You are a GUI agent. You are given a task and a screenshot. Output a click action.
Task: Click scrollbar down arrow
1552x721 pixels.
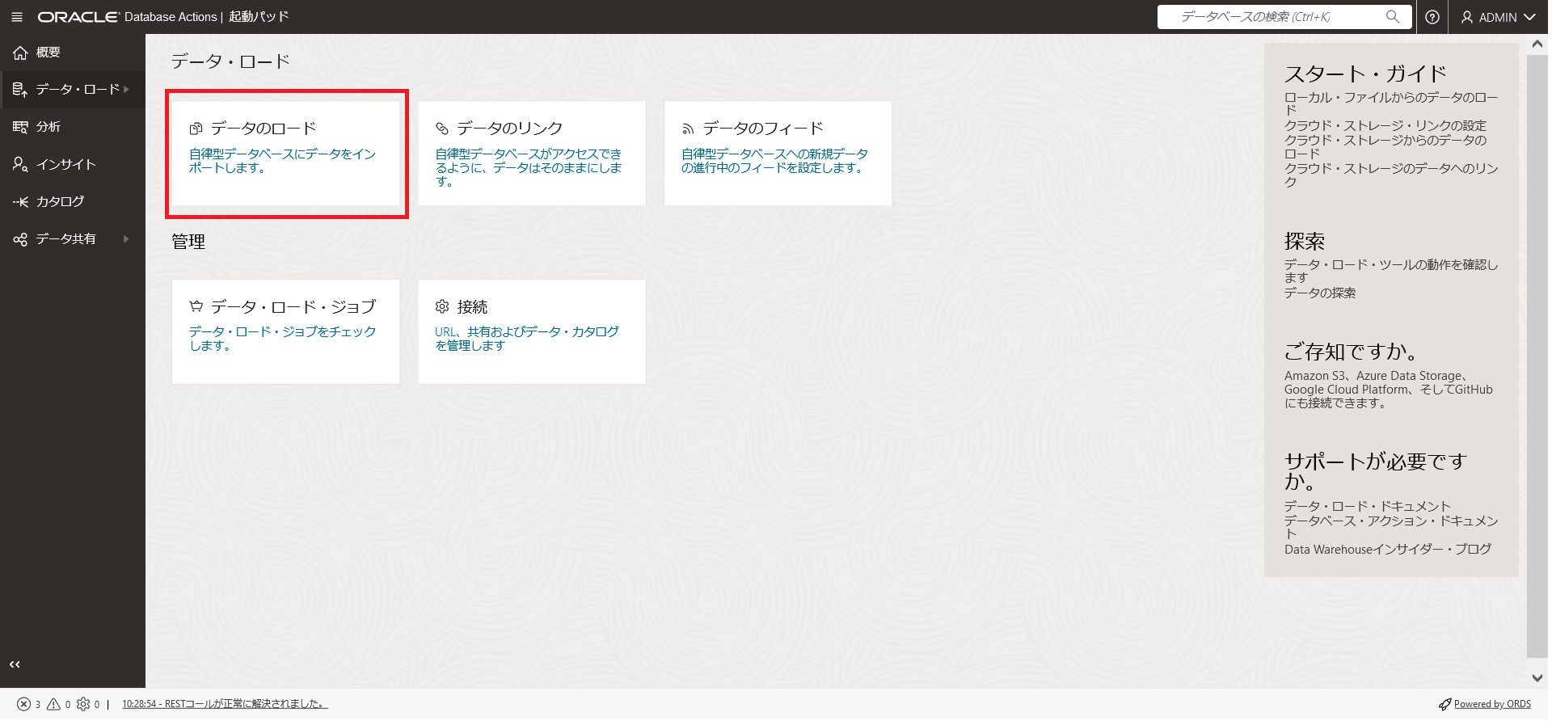coord(1537,678)
